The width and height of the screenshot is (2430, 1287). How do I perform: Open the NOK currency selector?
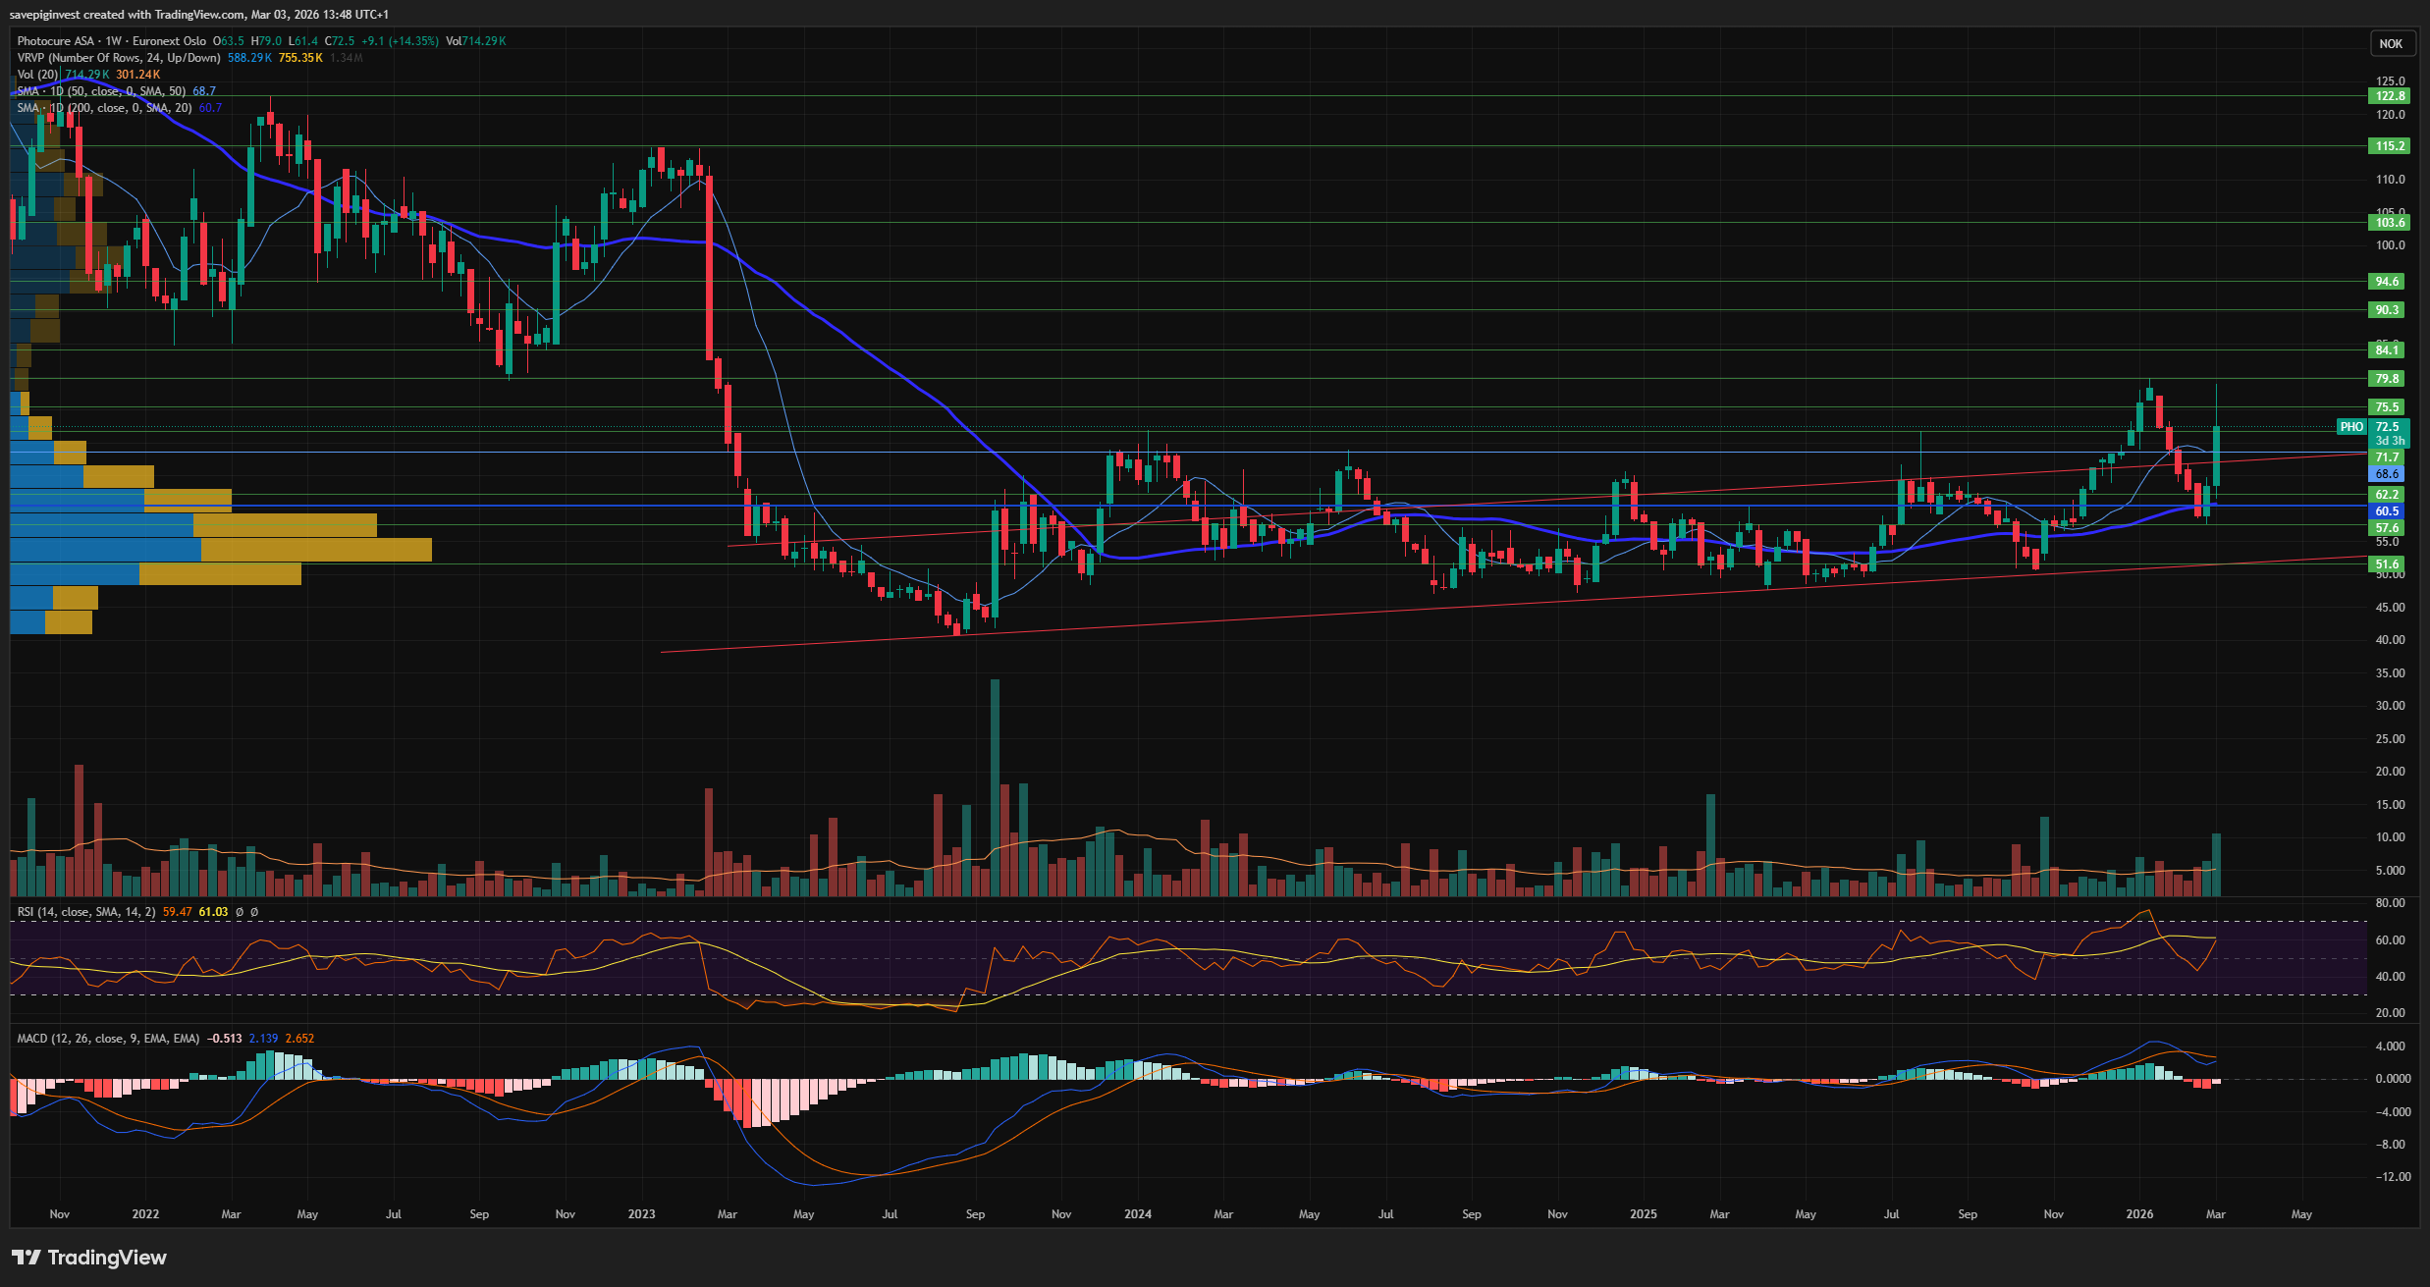click(2391, 43)
